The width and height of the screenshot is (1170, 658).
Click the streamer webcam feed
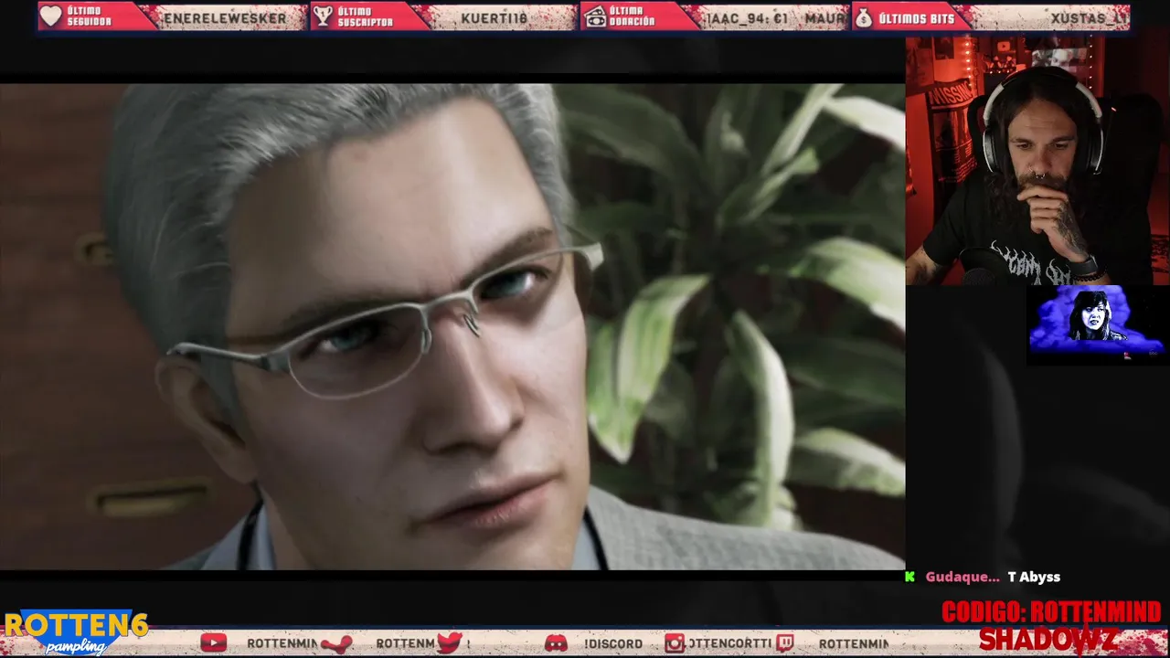tap(1037, 161)
